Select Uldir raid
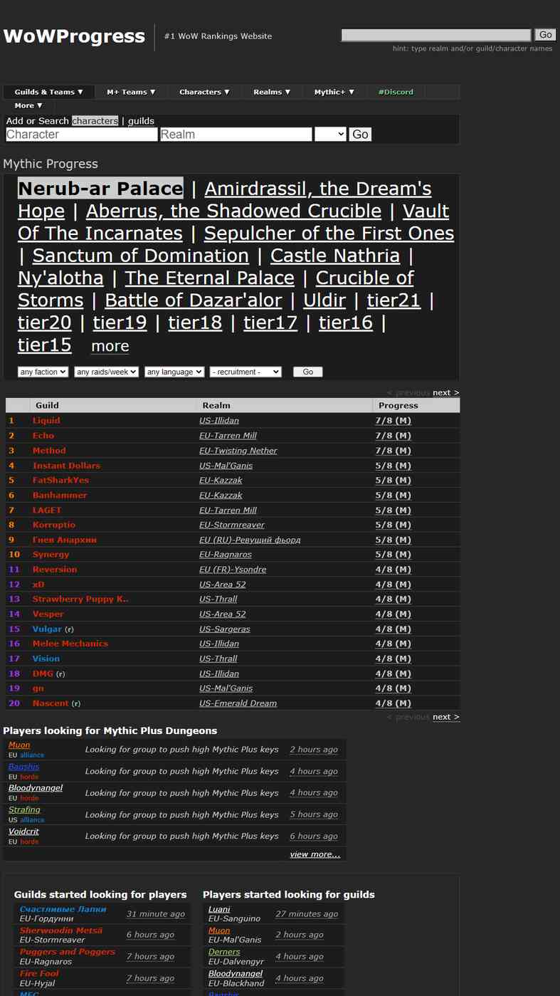This screenshot has width=560, height=996. (324, 300)
